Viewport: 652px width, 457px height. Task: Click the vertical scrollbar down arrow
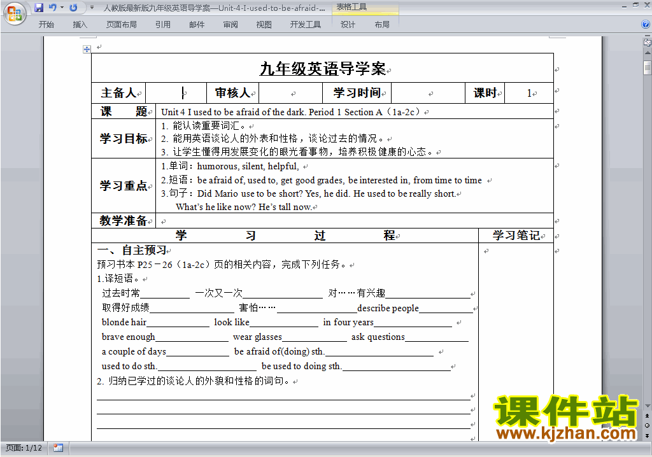(648, 406)
